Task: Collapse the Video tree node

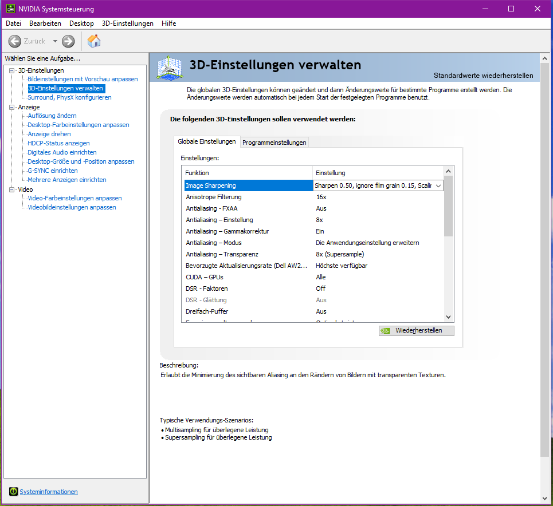Action: click(11, 189)
